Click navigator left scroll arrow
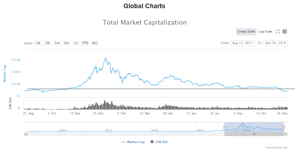Image resolution: width=295 pixels, height=154 pixels. pyautogui.click(x=26, y=134)
